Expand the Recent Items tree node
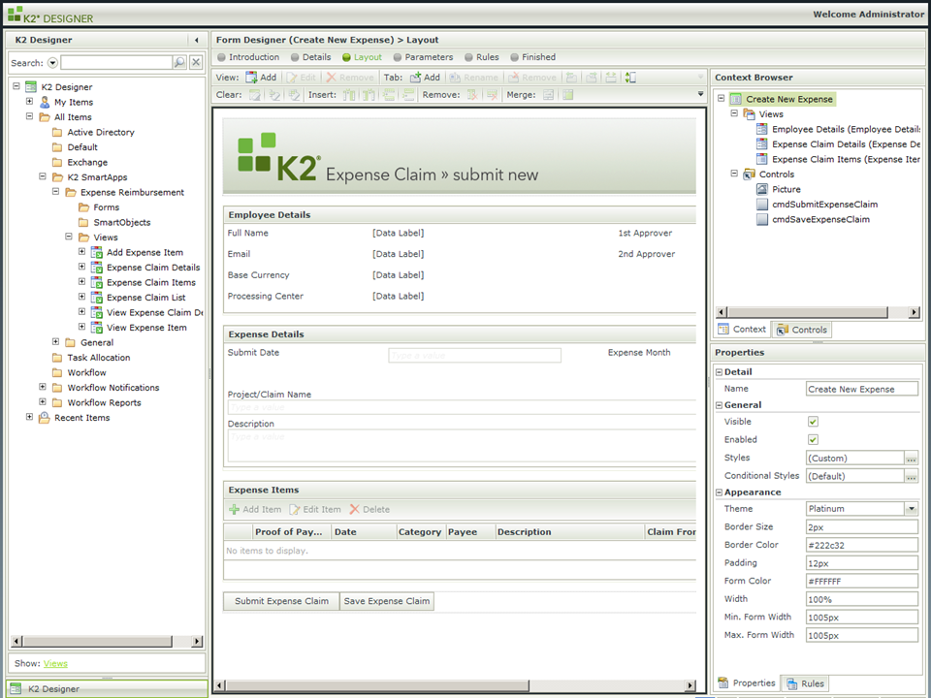Screen dimensions: 931x698 coord(29,417)
